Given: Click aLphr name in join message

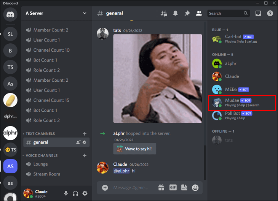Looking at the screenshot, I should pyautogui.click(x=119, y=133).
